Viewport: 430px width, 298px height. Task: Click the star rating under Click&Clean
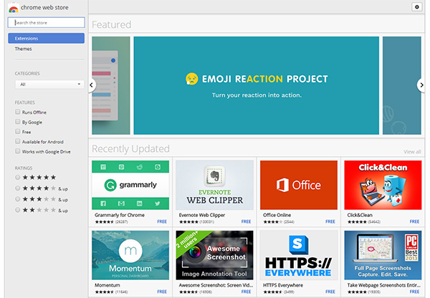pos(357,222)
